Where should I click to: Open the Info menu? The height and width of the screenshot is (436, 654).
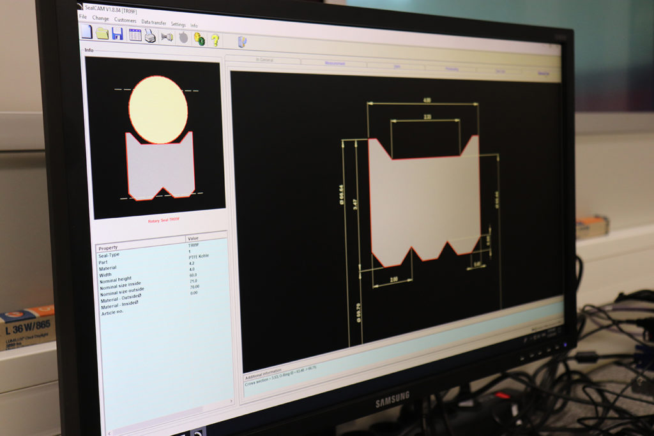[x=194, y=26]
